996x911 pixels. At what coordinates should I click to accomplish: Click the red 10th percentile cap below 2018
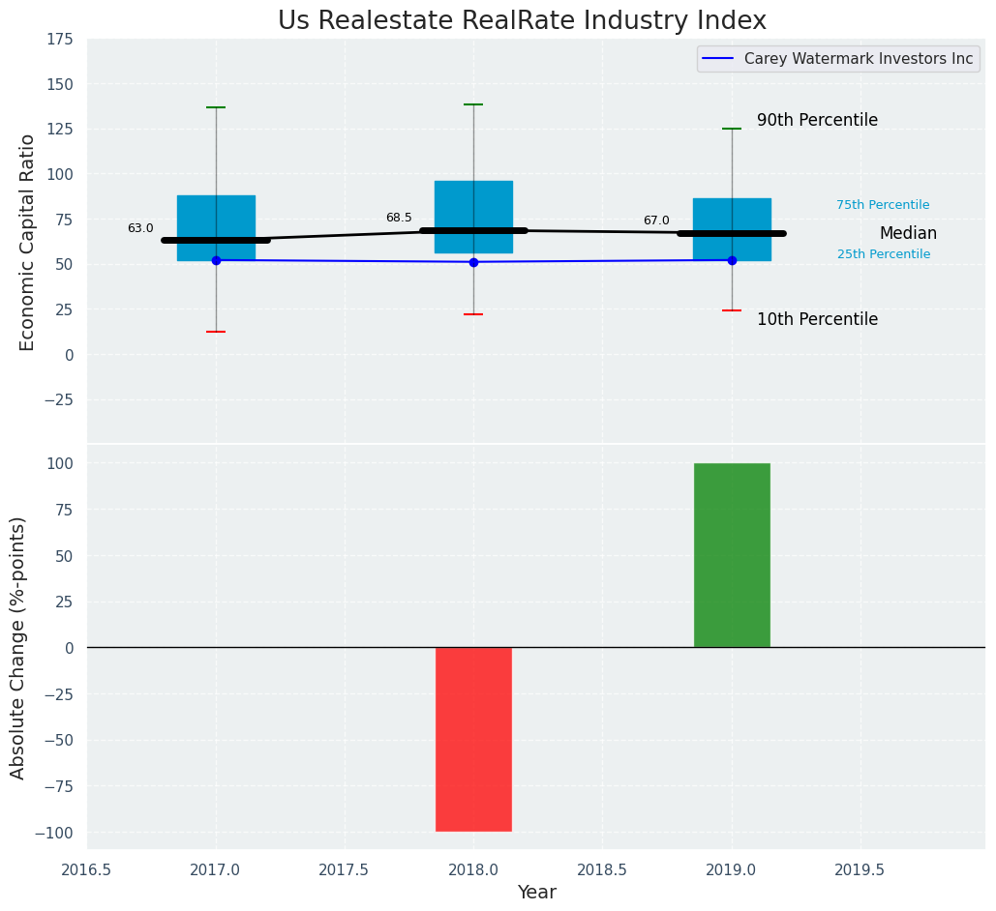[x=473, y=314]
